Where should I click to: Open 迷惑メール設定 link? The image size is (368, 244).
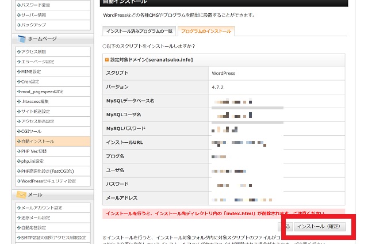coord(53,218)
